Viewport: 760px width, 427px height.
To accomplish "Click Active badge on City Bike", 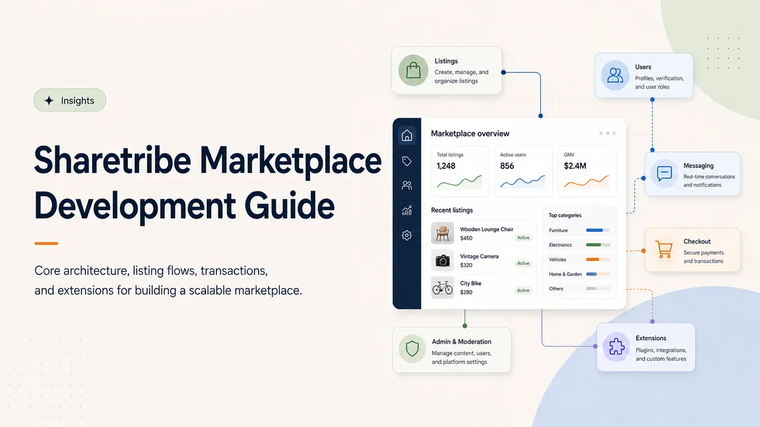I will point(523,291).
